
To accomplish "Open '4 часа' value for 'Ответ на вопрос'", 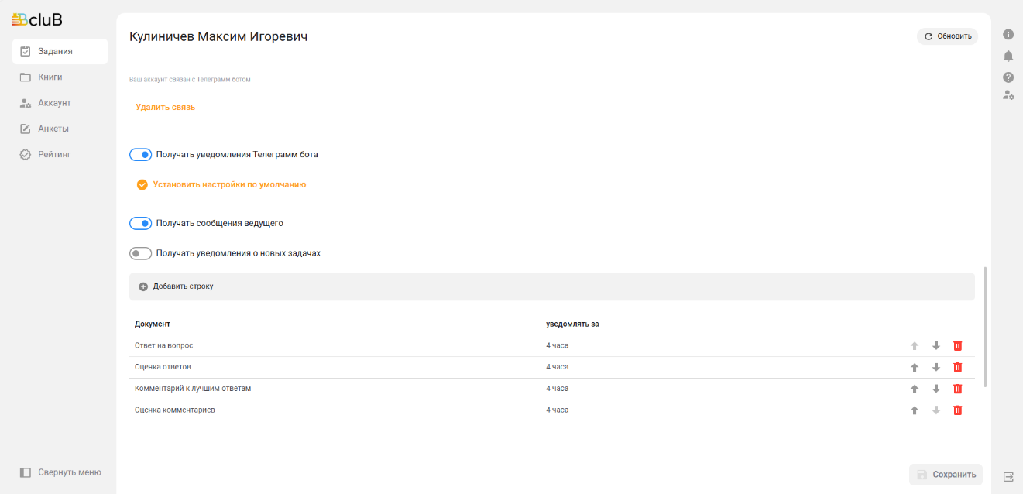I will (557, 345).
